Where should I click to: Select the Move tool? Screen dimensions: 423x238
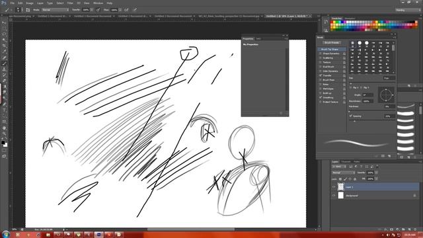4,22
